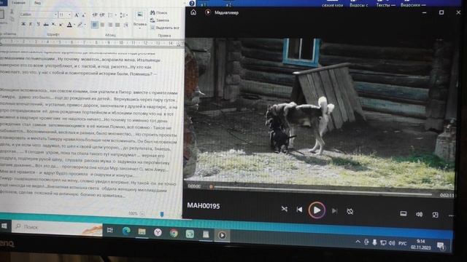This screenshot has height=262, width=467.
Task: Open the media player volume control
Action: tap(419, 214)
